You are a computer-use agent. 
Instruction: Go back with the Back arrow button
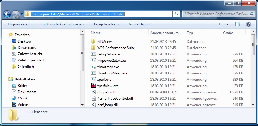(x=7, y=14)
